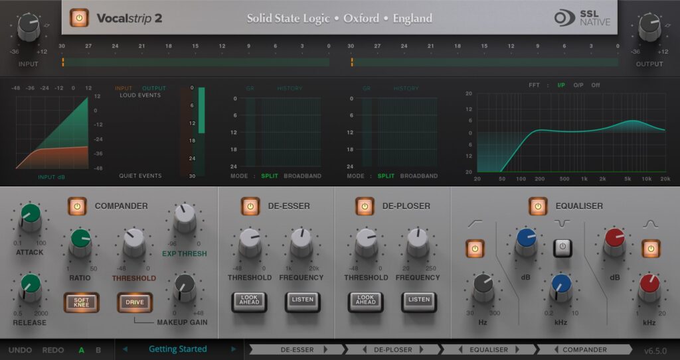Toggle the De-Ploser section power button

[365, 206]
